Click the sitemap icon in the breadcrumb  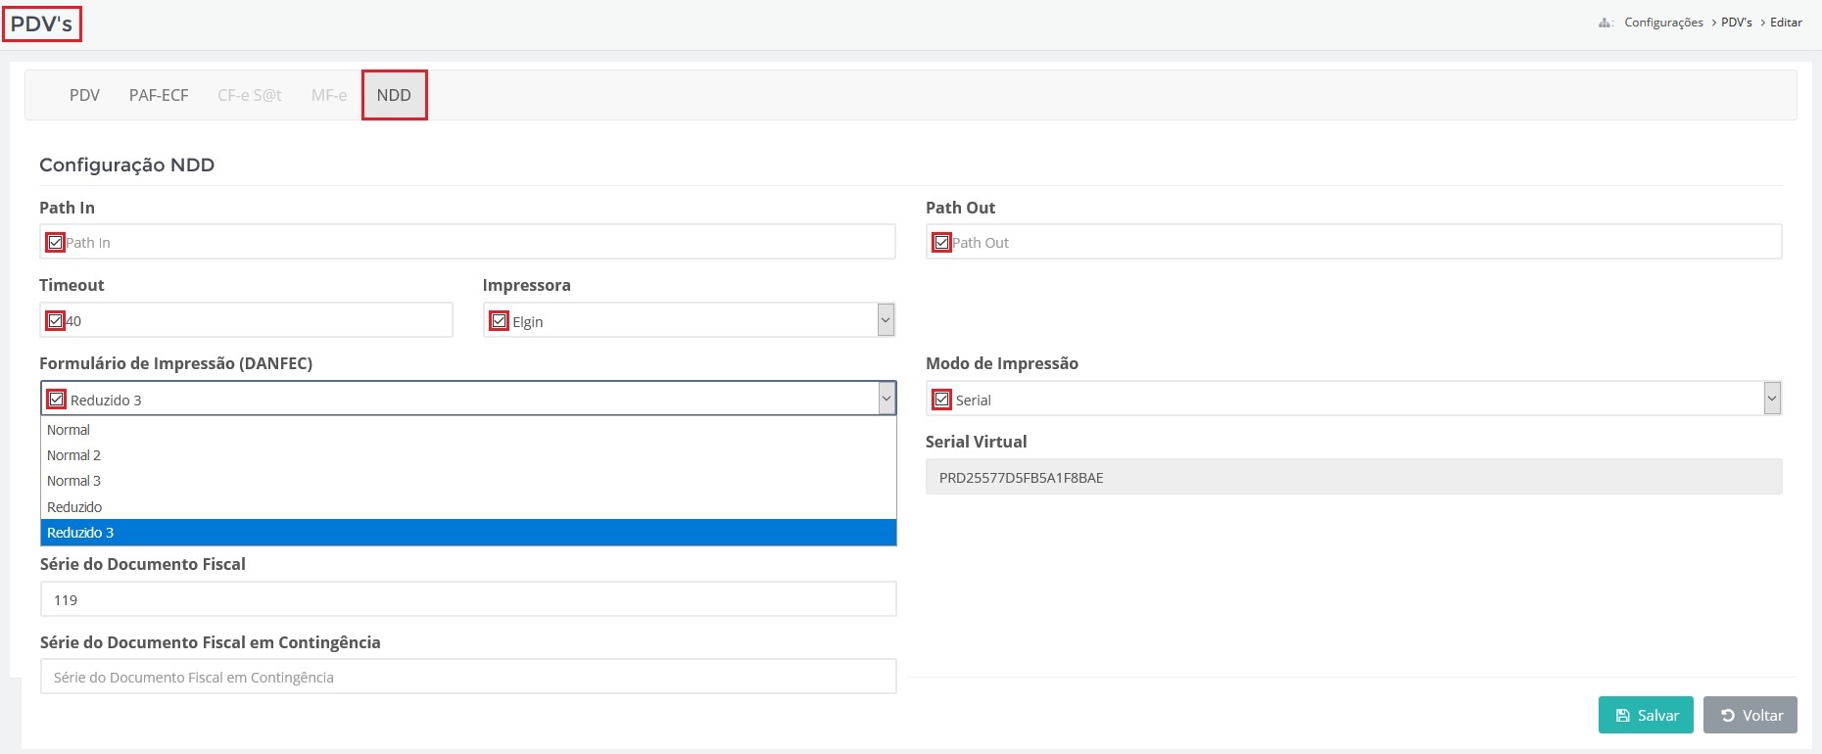click(x=1606, y=23)
